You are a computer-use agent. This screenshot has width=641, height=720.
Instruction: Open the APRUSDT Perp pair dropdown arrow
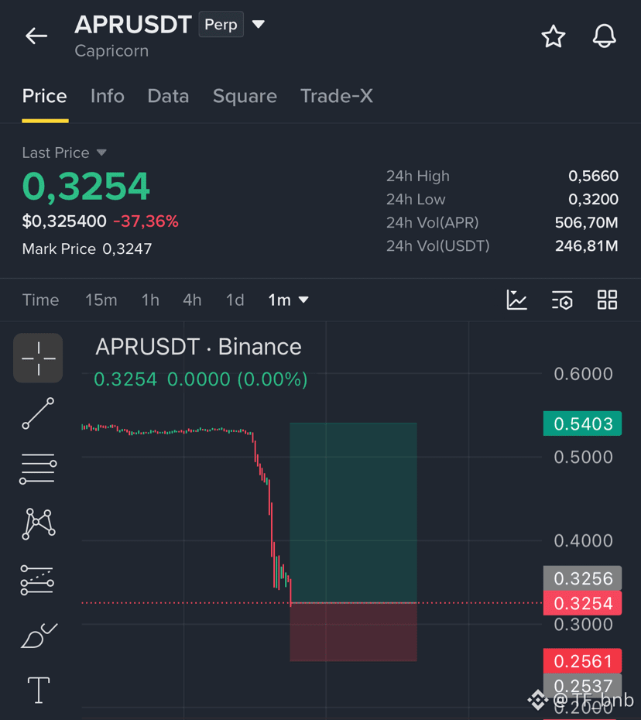point(259,24)
